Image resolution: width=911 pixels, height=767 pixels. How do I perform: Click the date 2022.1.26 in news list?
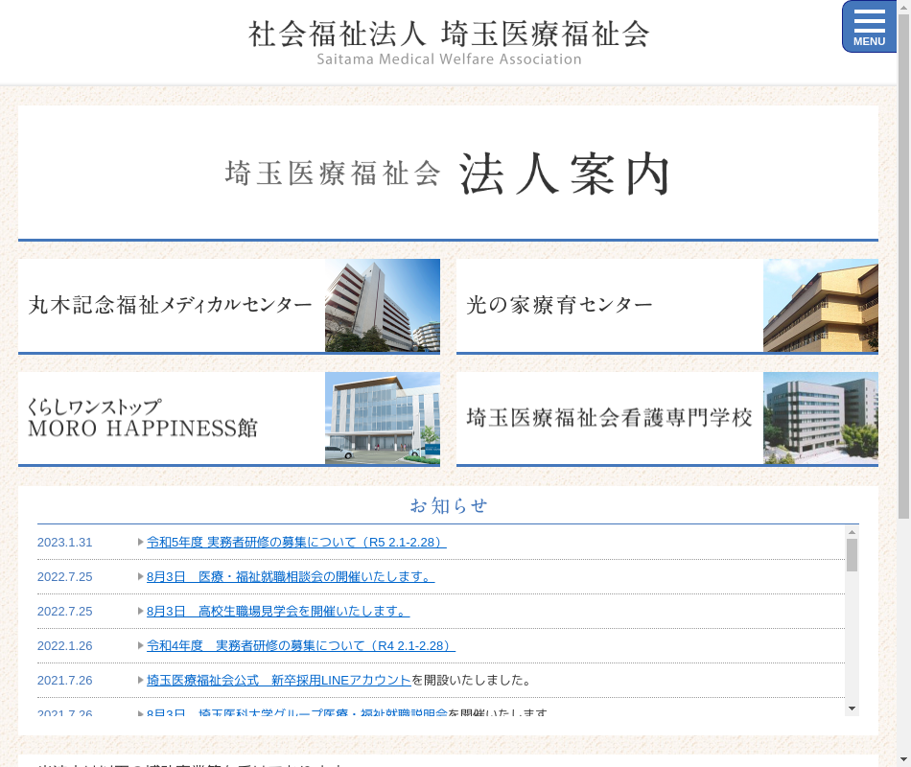point(64,645)
